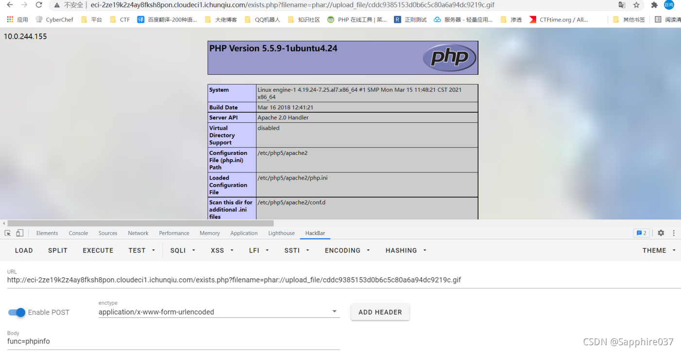Open the 阅读清单 reading list

click(x=668, y=20)
